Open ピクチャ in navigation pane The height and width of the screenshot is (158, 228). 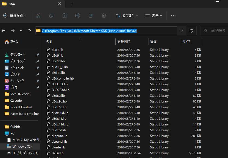click(15, 74)
